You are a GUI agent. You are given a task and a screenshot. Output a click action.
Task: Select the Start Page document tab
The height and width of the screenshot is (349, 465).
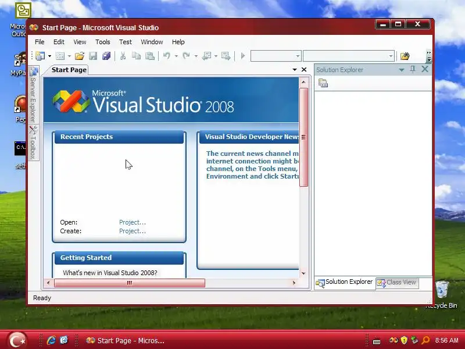(69, 70)
